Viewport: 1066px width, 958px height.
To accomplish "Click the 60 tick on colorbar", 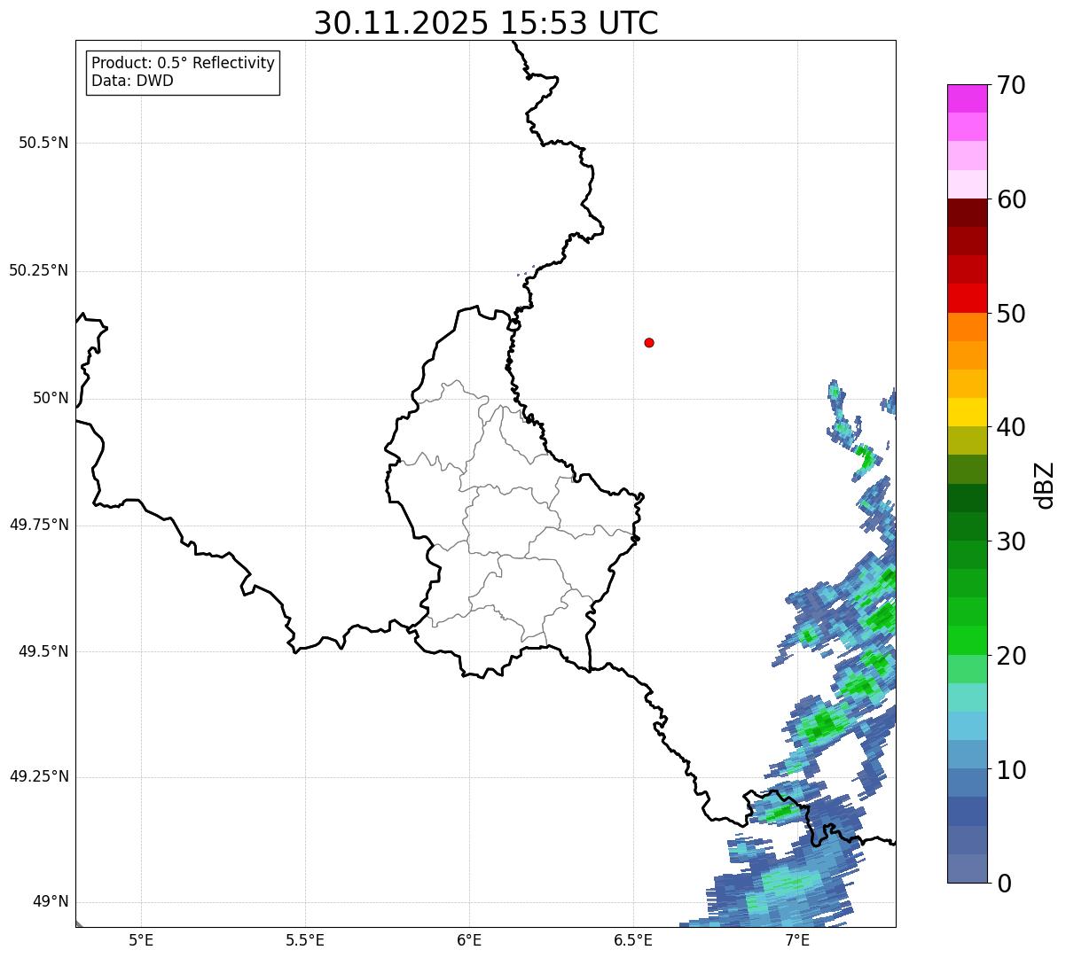I will pos(1011,199).
